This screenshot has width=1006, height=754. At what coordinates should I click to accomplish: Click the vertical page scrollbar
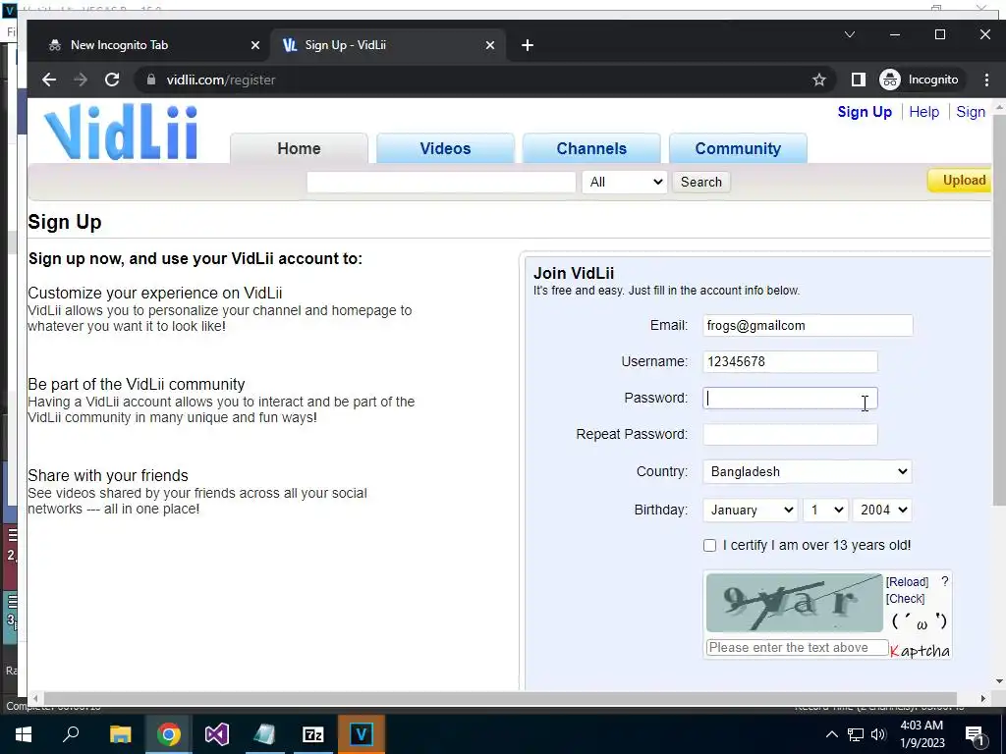(998, 311)
